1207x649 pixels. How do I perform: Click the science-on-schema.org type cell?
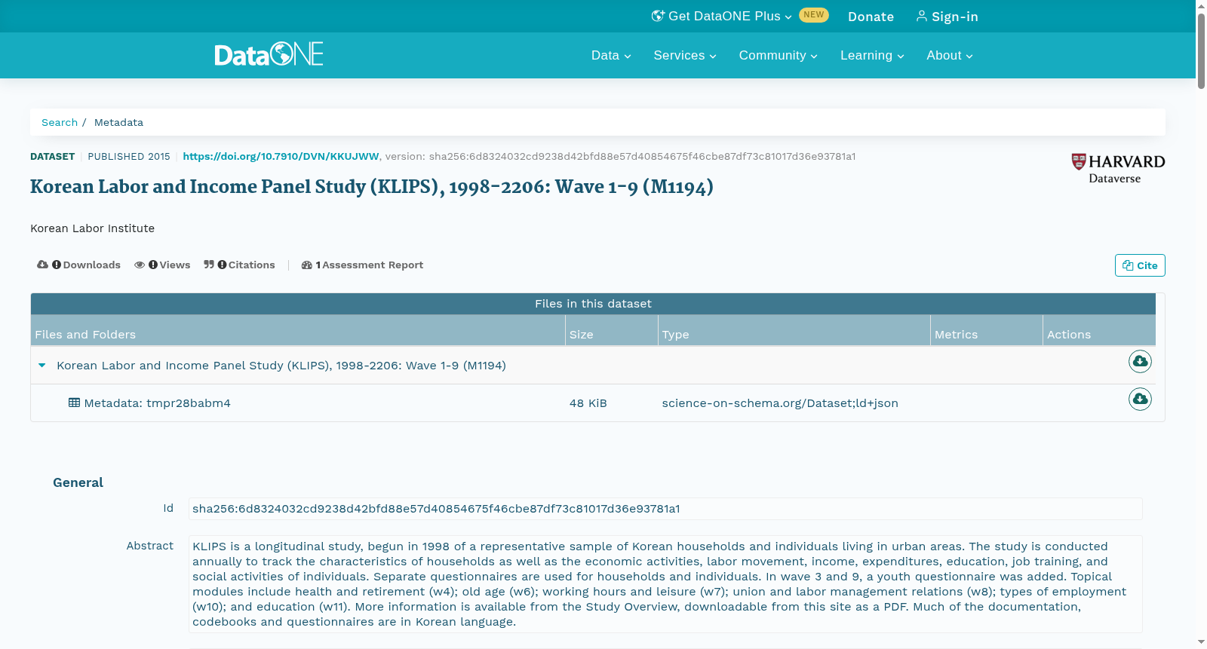(780, 403)
